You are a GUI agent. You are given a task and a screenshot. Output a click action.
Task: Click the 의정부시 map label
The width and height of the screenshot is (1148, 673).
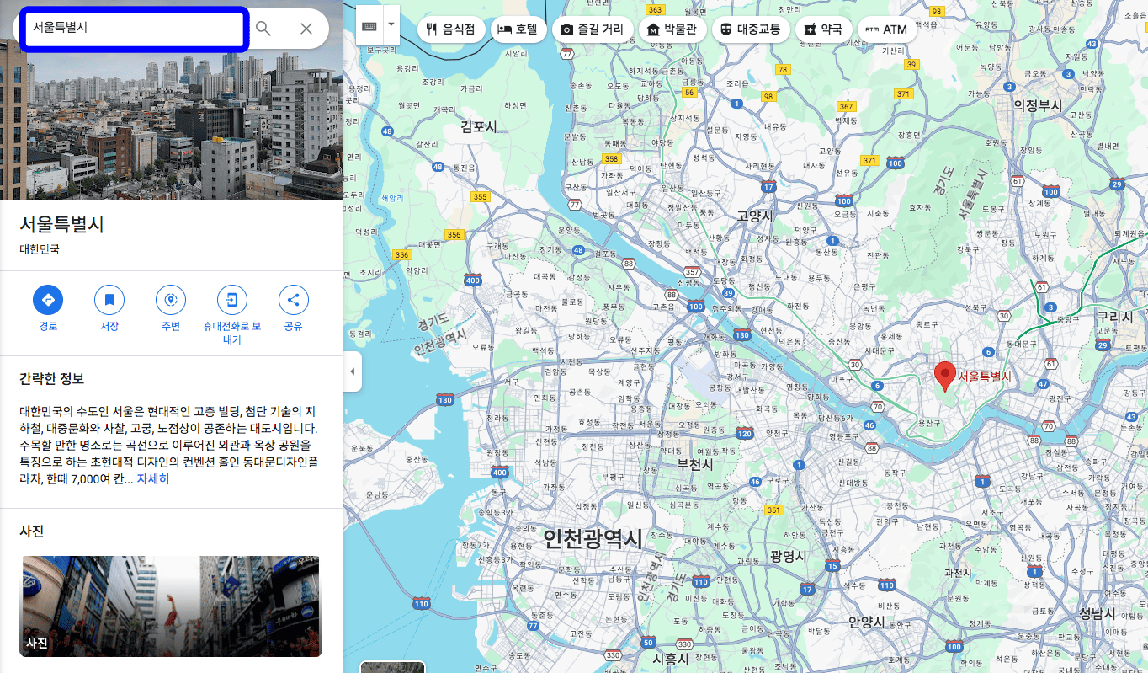click(1037, 106)
